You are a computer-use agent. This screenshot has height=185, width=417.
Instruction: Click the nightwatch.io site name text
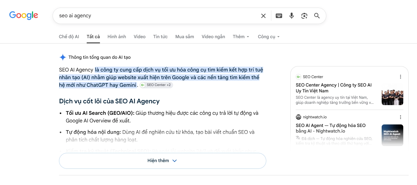pyautogui.click(x=315, y=117)
